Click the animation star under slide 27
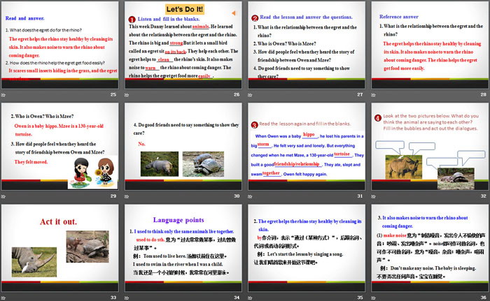Screen dimensions: 490x301 coord(250,95)
